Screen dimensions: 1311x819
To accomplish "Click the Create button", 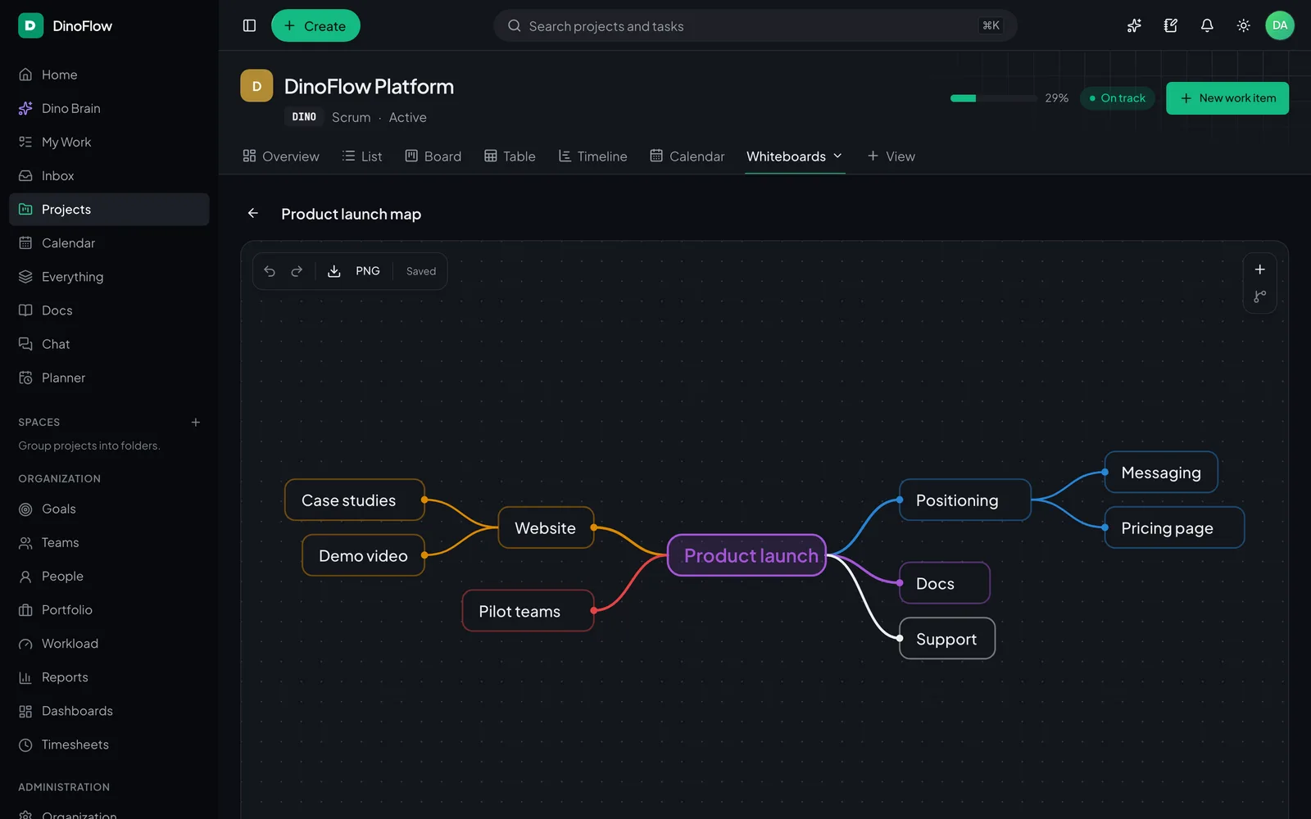I will coord(315,25).
